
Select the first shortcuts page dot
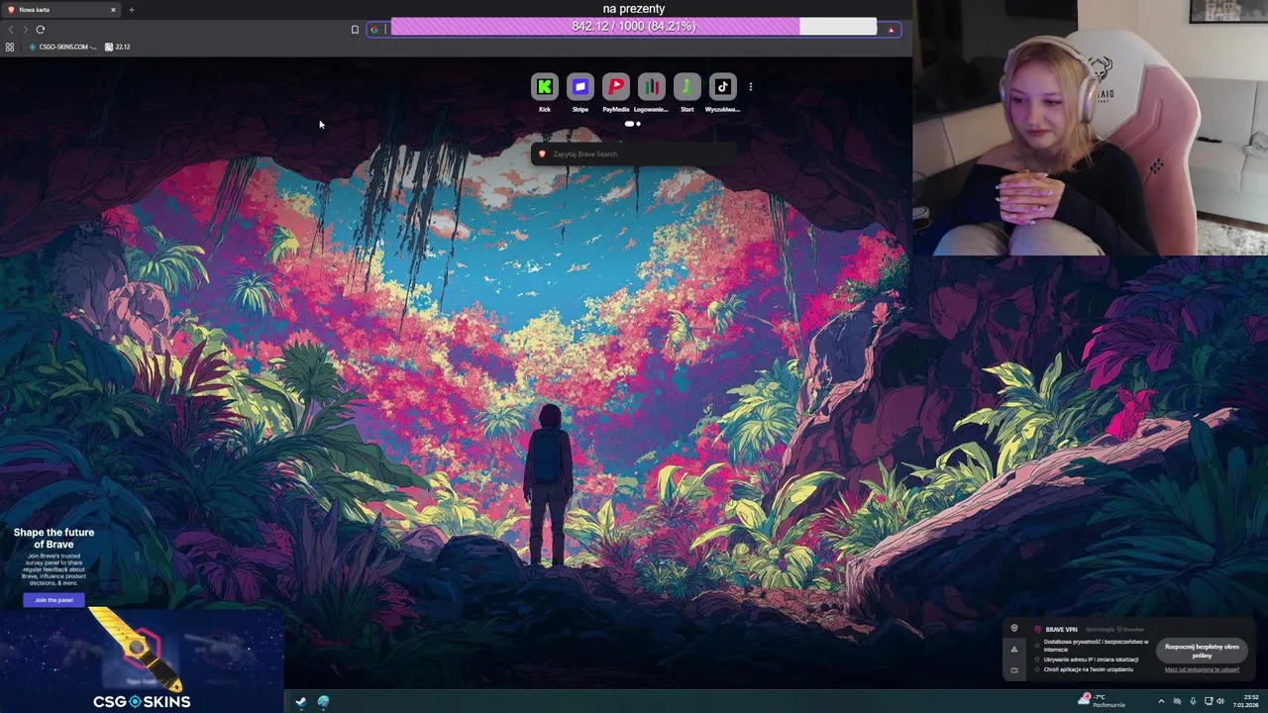(628, 124)
